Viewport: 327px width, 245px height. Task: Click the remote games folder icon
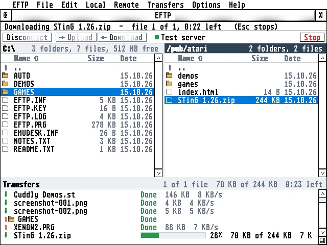(169, 84)
